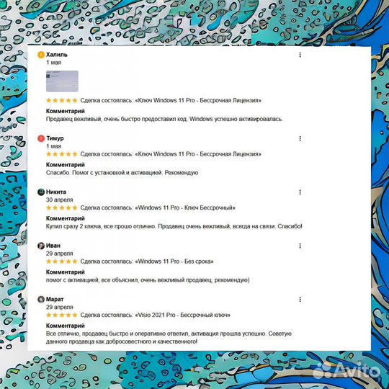Open the three-dot menu for Тимур's review
The height and width of the screenshot is (389, 389).
[300, 138]
